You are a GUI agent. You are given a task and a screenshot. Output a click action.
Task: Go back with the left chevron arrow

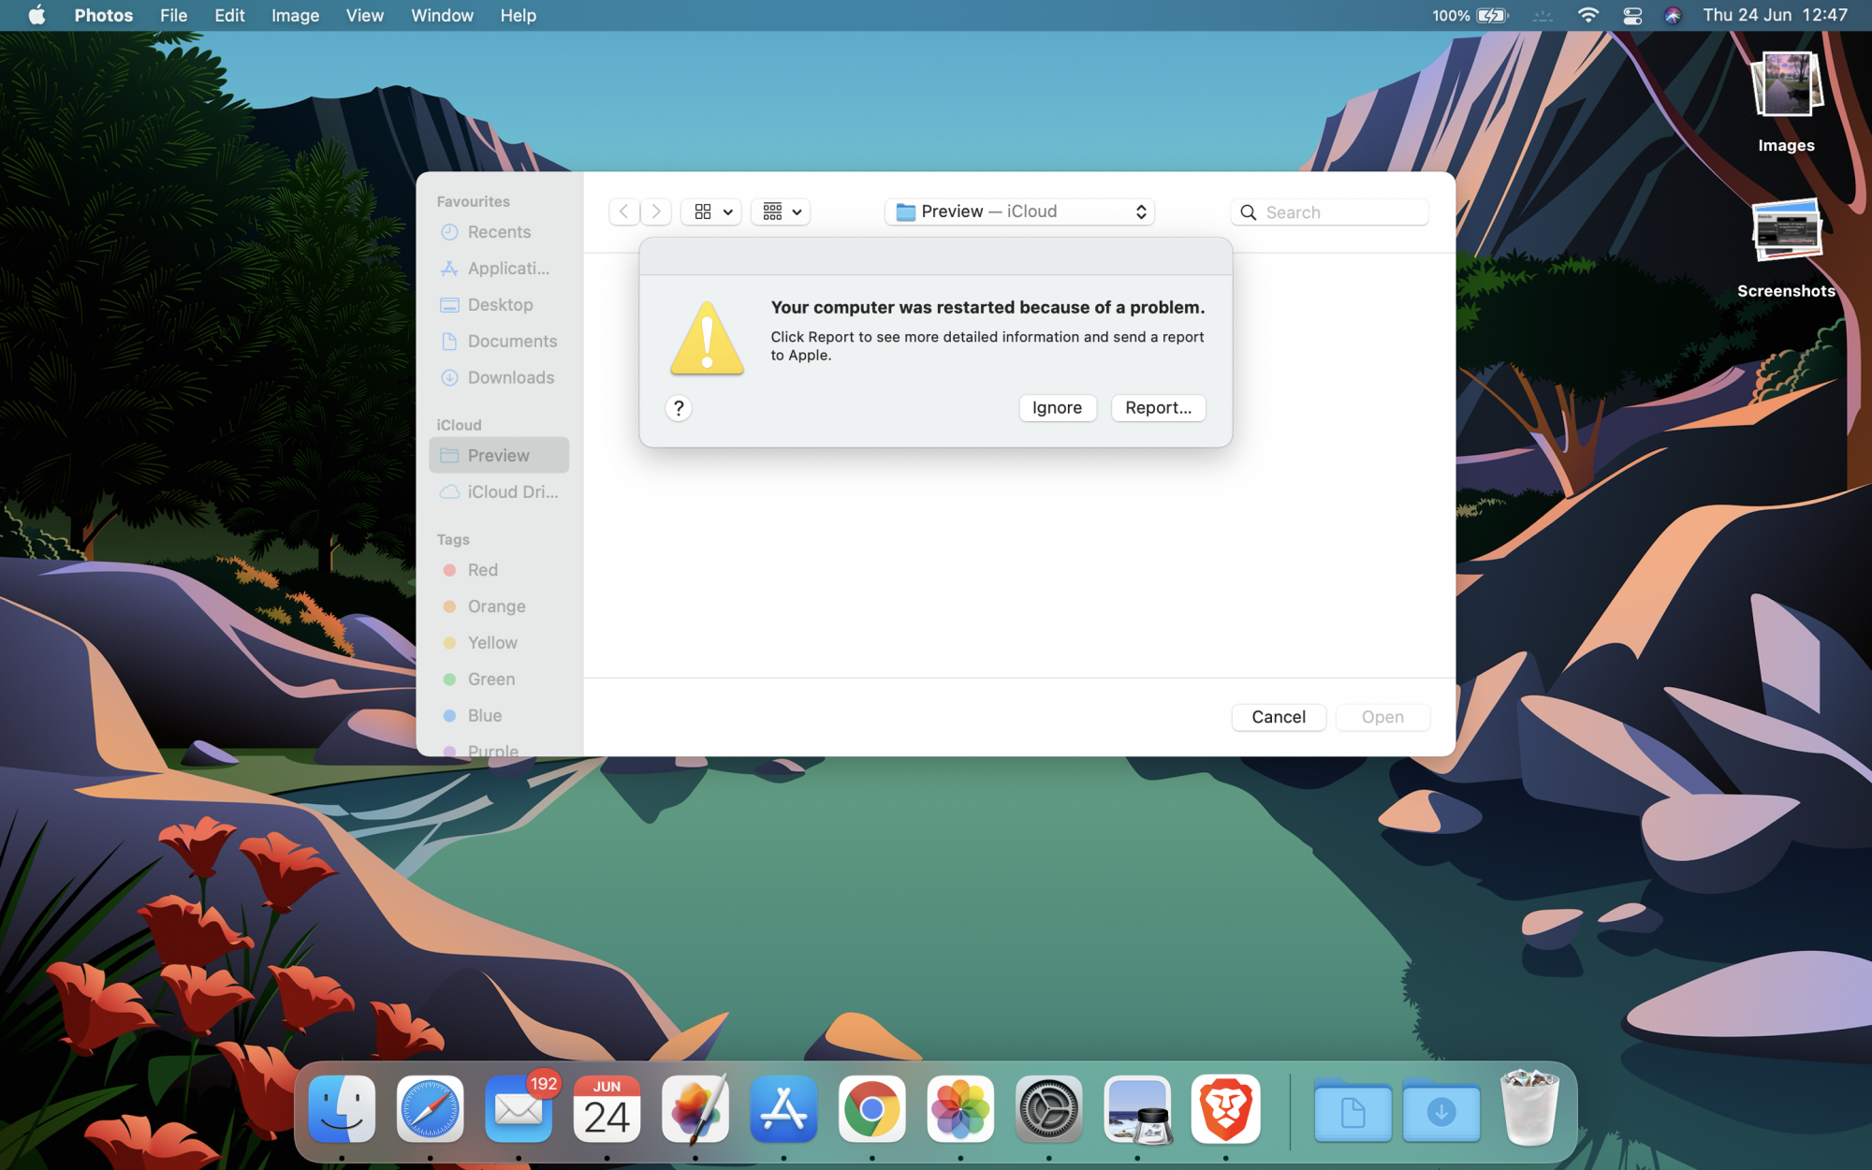(x=624, y=212)
